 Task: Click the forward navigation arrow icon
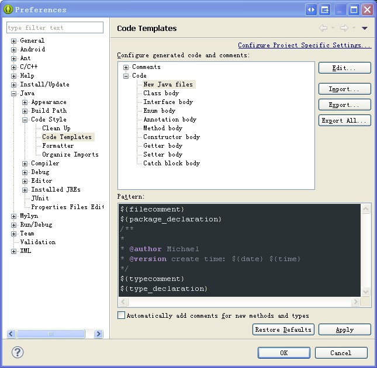coord(344,28)
